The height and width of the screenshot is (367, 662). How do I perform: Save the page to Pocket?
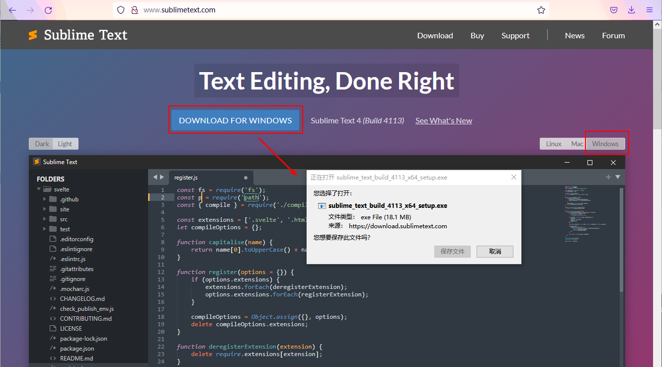coord(614,10)
